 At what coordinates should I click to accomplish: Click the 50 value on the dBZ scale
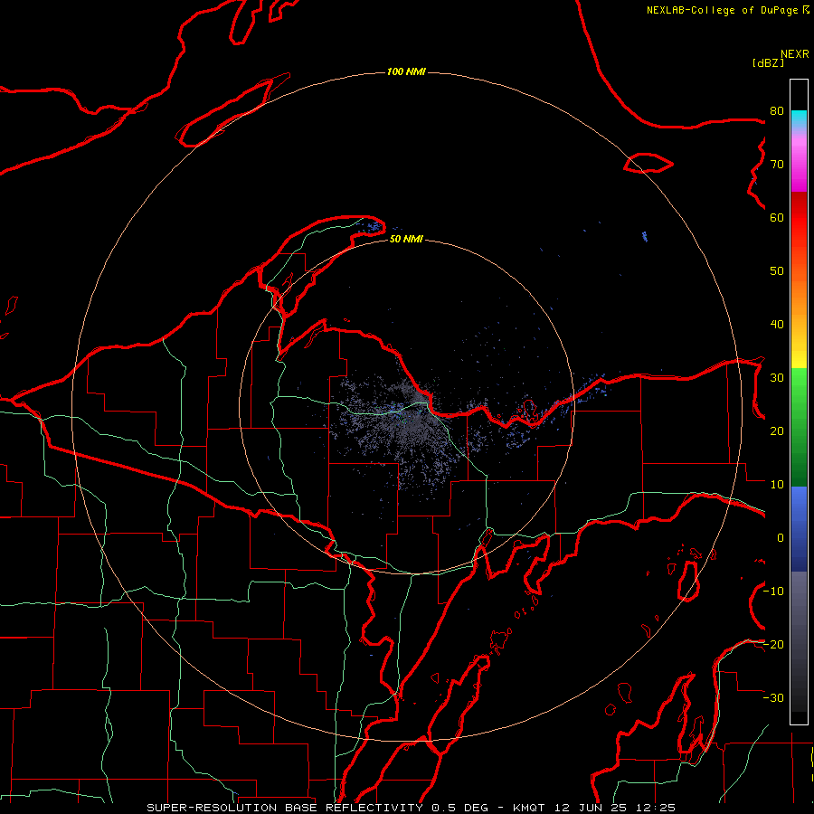(777, 271)
